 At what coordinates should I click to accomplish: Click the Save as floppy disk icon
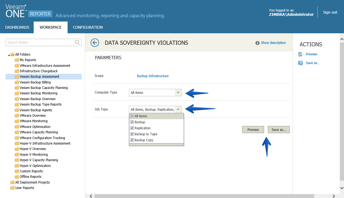coord(300,63)
